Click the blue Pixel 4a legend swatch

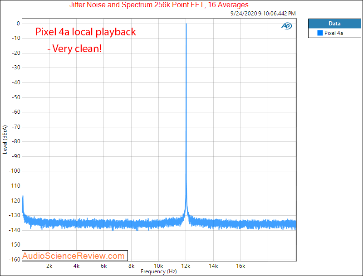(x=320, y=33)
